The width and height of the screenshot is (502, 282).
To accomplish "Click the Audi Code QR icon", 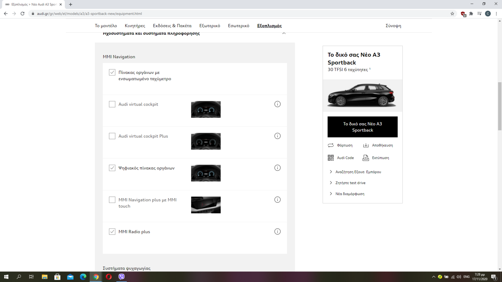I will (331, 158).
